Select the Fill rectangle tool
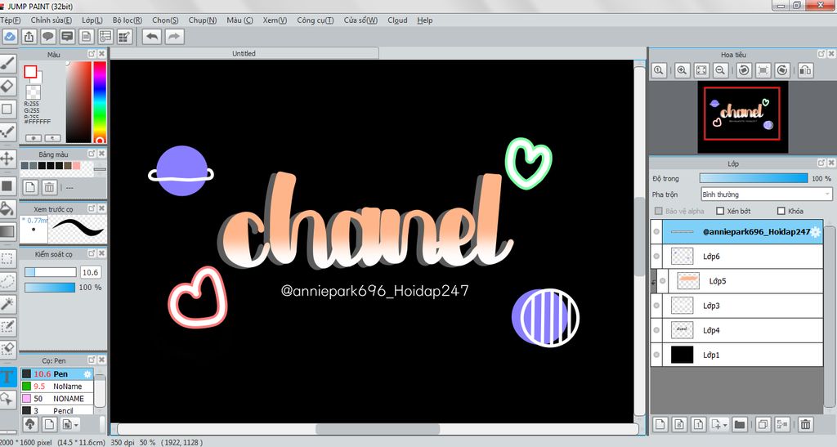The width and height of the screenshot is (837, 447). pyautogui.click(x=7, y=186)
